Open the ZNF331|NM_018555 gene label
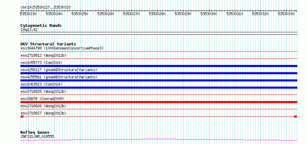 click(37, 136)
